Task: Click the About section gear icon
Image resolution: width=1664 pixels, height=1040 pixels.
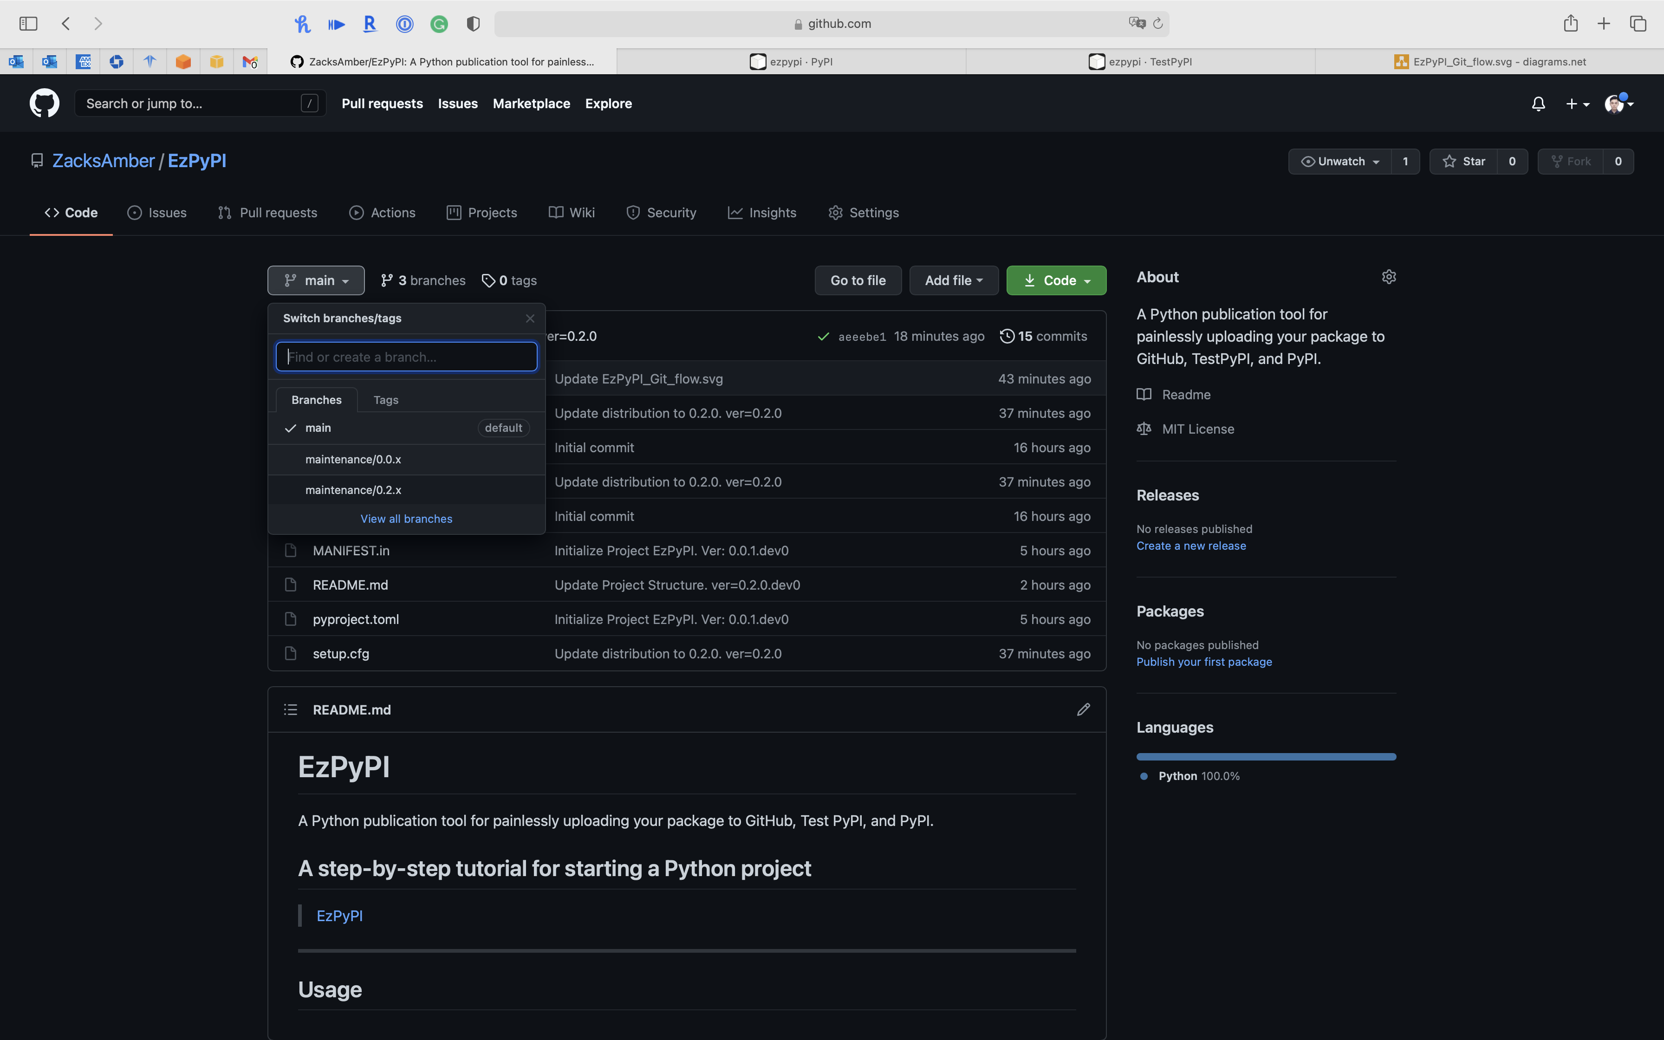Action: pos(1388,277)
